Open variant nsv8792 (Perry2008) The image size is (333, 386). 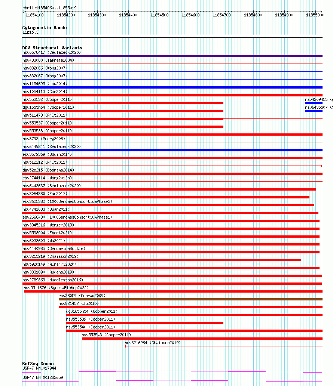coord(44,139)
